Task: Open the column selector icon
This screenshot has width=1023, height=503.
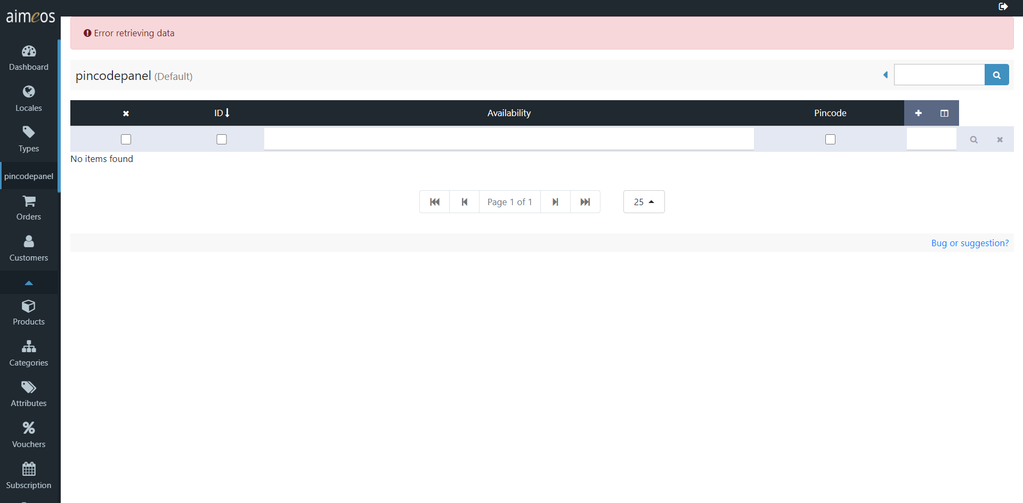Action: coord(944,113)
